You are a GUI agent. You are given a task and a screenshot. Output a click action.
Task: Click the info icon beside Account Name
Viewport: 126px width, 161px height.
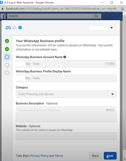point(65,57)
